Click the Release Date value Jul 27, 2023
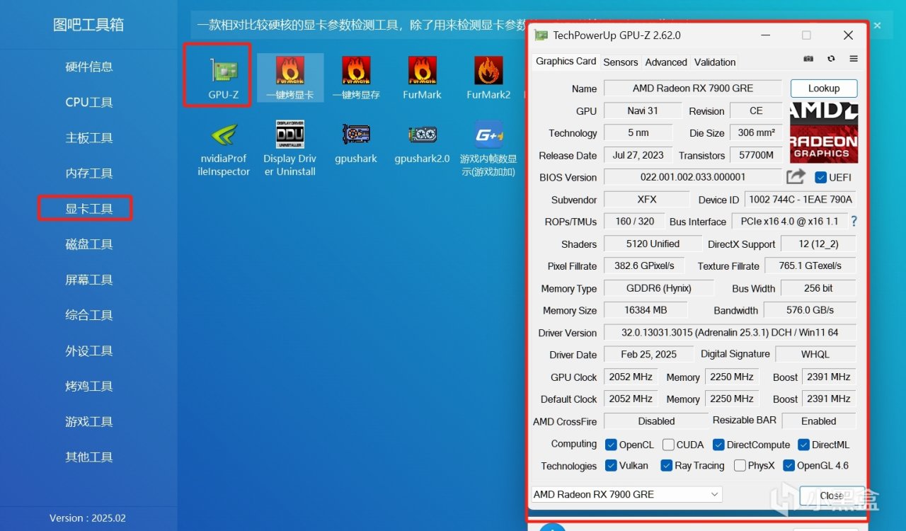The width and height of the screenshot is (906, 531). 638,155
